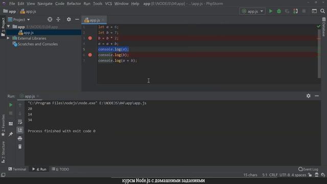
Task: Rerun app.js from the Run panel play icon
Action: [x=11, y=105]
